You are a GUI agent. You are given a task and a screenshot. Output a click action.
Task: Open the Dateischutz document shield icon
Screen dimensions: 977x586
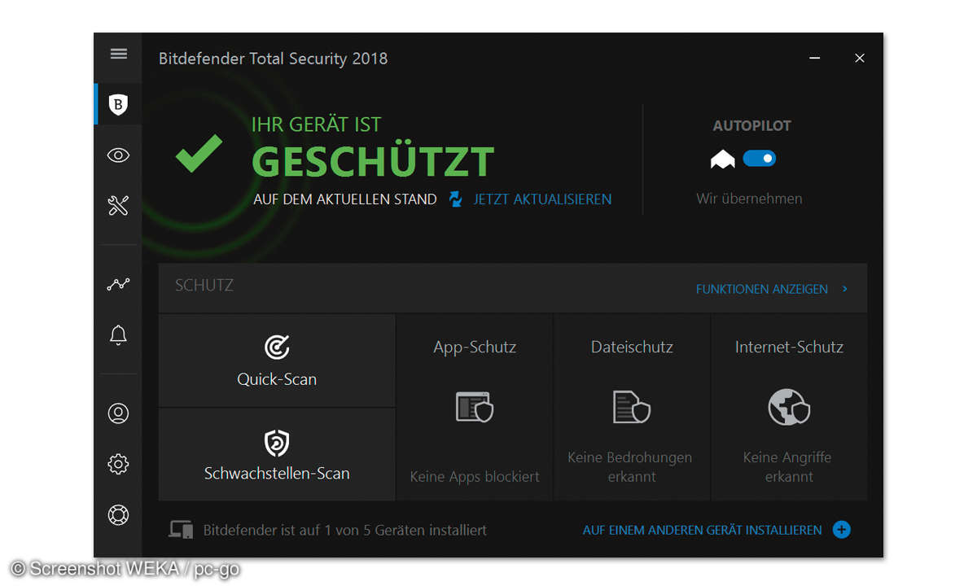tap(632, 407)
